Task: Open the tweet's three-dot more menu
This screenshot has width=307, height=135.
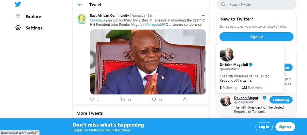Action: tap(204, 15)
